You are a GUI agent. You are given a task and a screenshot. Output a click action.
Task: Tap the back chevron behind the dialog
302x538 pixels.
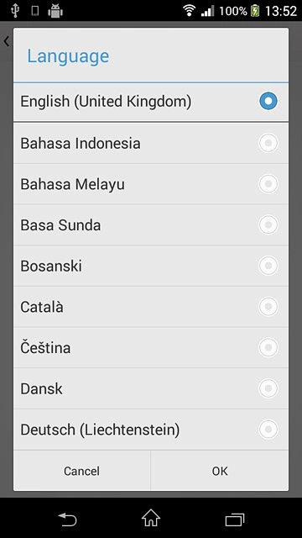(x=6, y=41)
